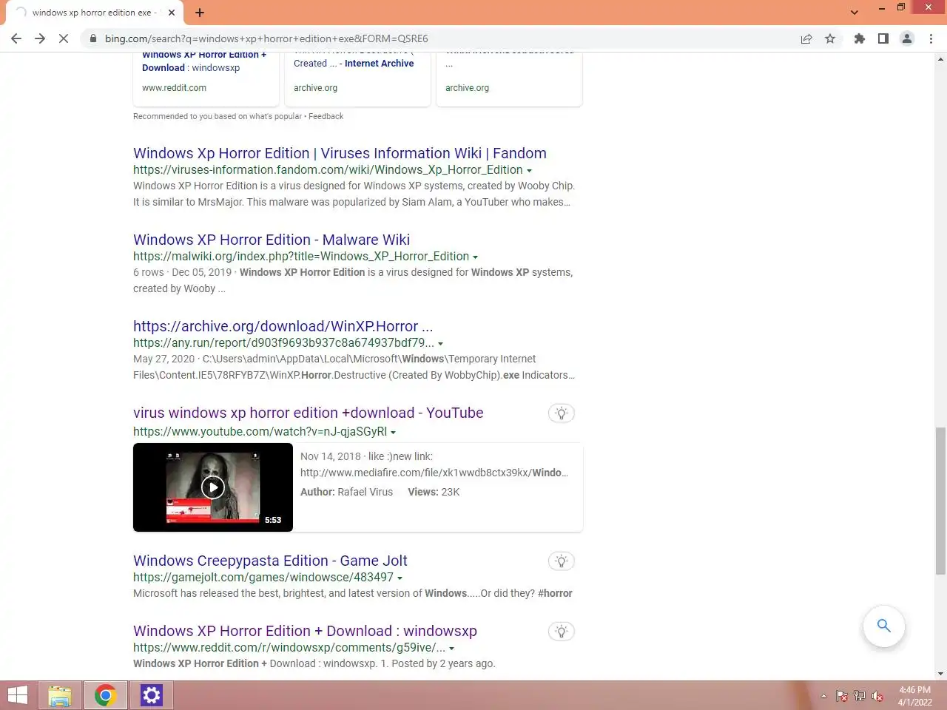Show hidden system tray icons
This screenshot has height=710, width=947.
click(x=823, y=696)
